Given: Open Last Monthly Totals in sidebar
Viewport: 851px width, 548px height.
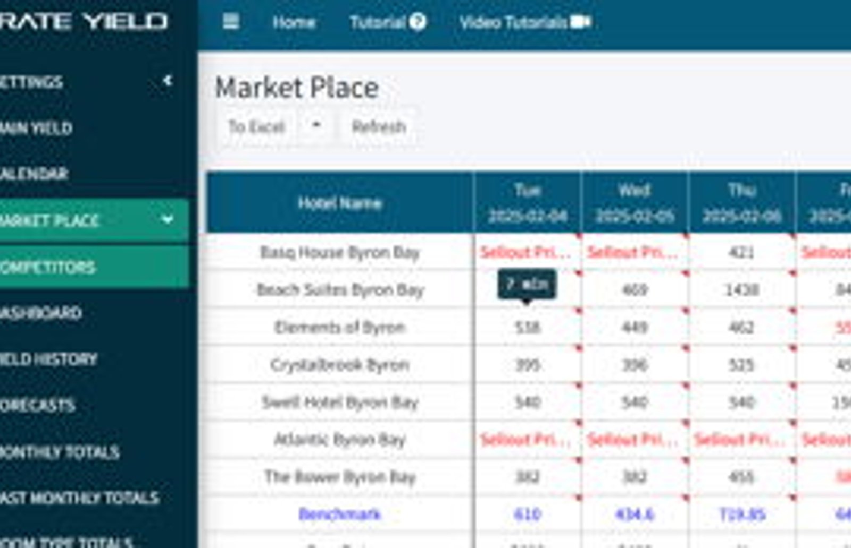Looking at the screenshot, I should click(80, 498).
